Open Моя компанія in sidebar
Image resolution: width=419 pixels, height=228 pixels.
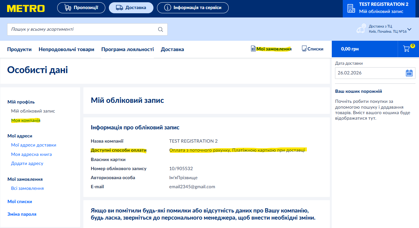[x=26, y=120]
